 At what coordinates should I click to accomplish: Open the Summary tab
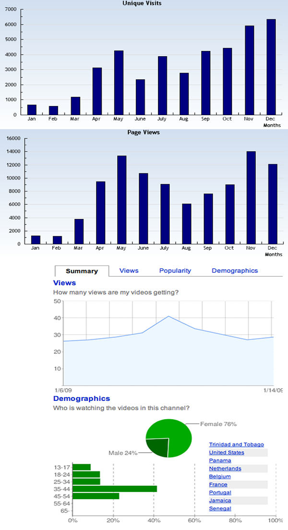(x=82, y=271)
